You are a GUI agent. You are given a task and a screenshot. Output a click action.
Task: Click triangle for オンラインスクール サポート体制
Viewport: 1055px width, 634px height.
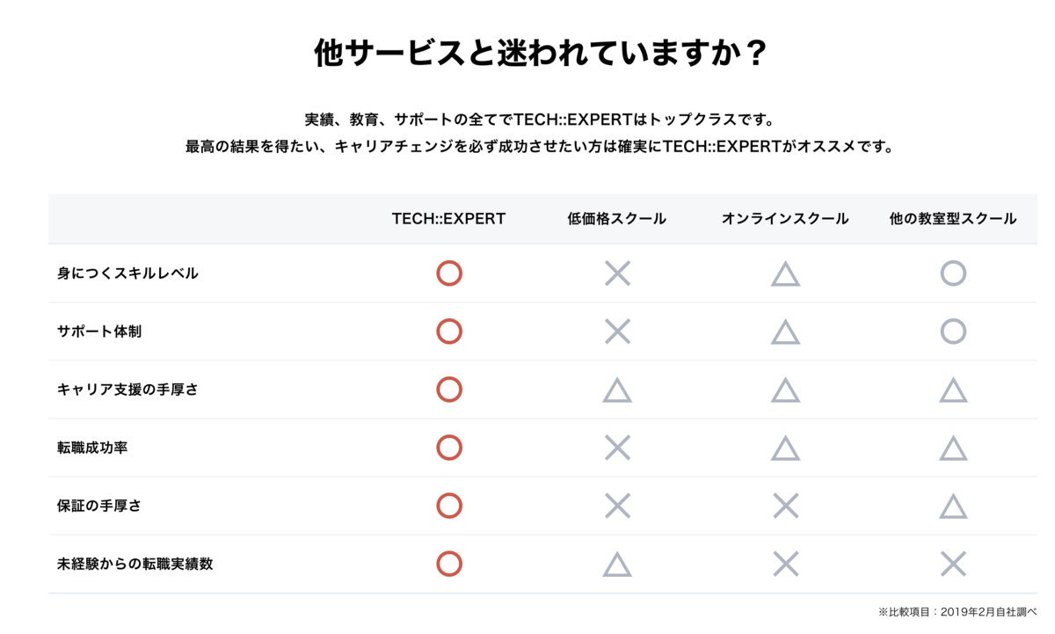(x=785, y=332)
